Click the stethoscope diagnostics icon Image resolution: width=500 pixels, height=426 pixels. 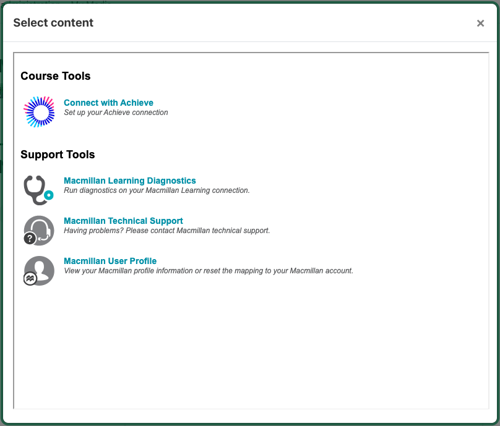point(37,189)
